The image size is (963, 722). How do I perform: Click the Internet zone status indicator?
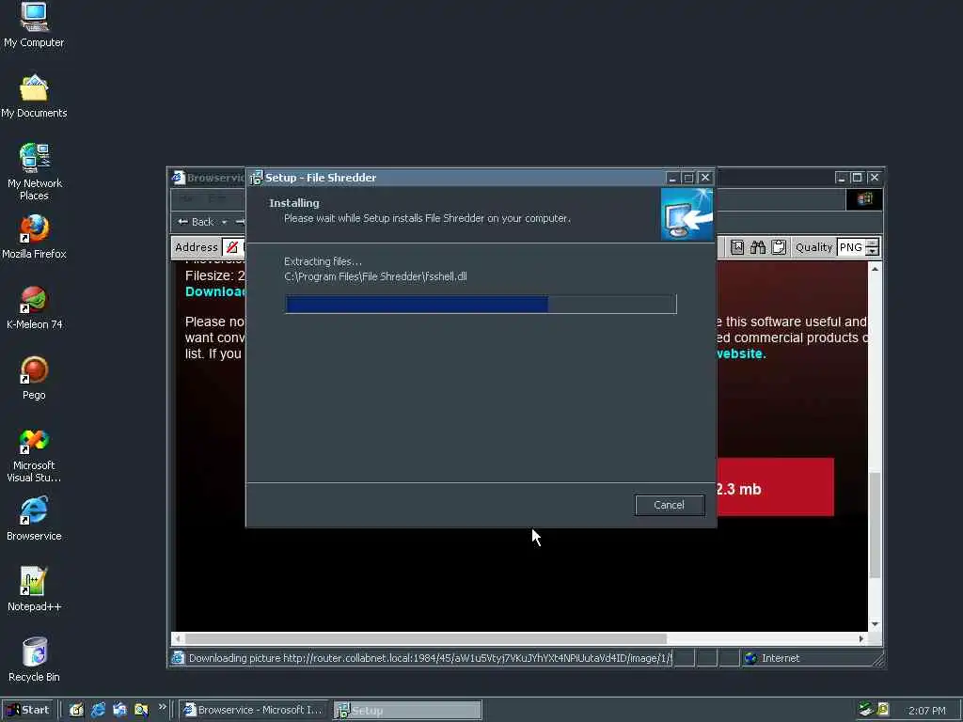click(773, 658)
